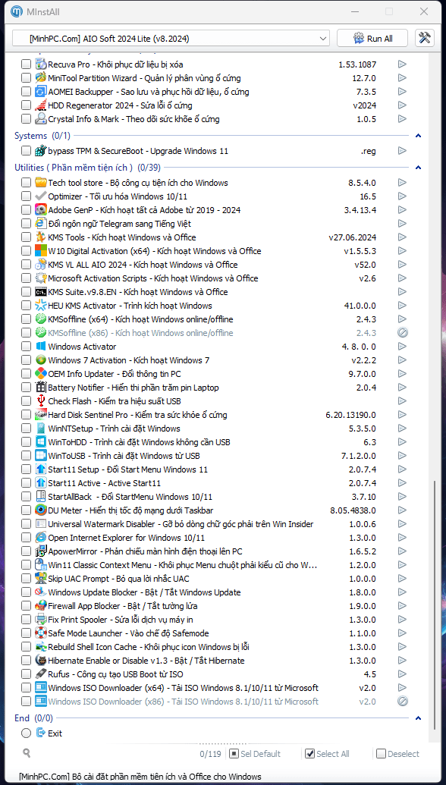
Task: Click the run arrow for Hard Disk Sentinel Pro
Action: click(x=402, y=415)
